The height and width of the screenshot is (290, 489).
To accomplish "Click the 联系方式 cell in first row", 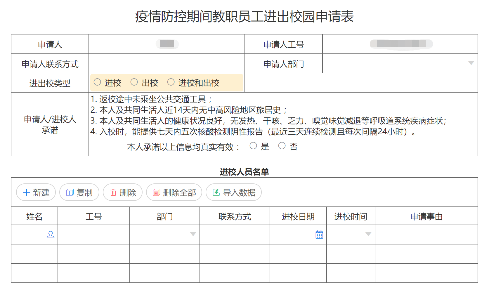I will (235, 235).
